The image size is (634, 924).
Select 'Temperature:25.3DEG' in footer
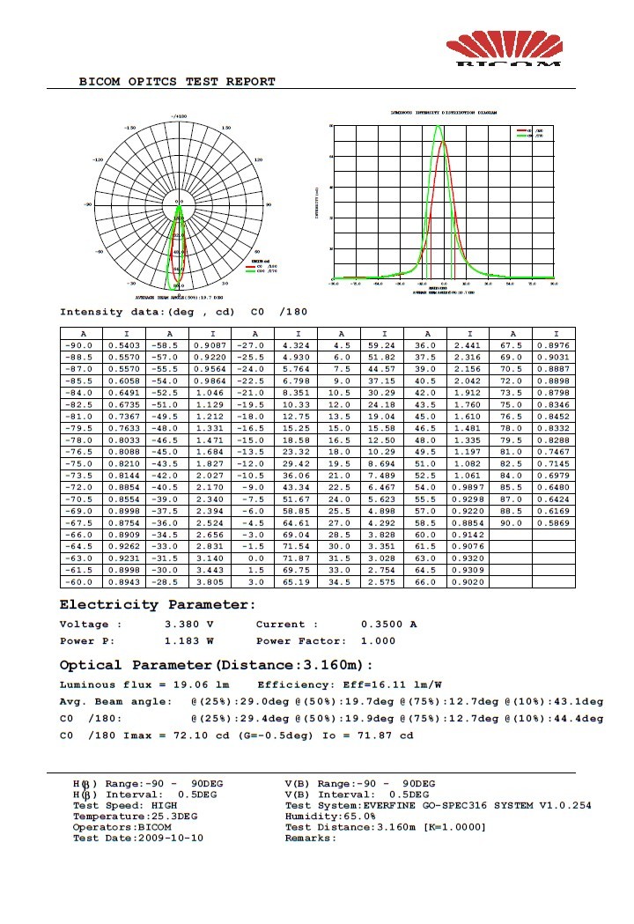click(135, 817)
